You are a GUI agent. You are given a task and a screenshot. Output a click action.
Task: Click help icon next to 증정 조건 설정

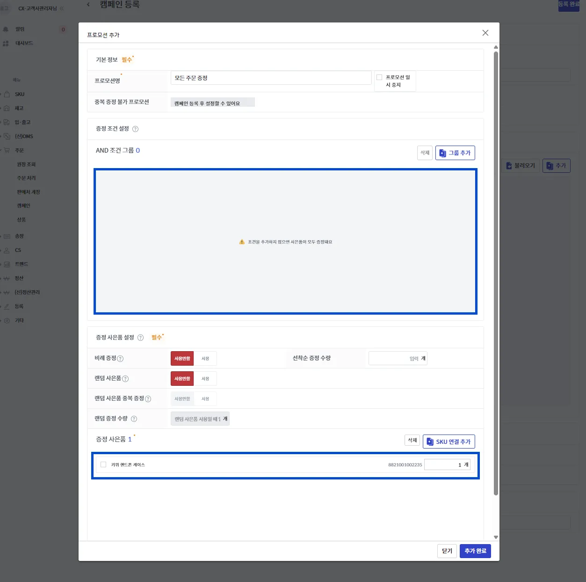pos(135,129)
